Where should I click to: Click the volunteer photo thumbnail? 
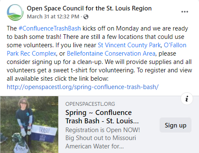point(29,125)
